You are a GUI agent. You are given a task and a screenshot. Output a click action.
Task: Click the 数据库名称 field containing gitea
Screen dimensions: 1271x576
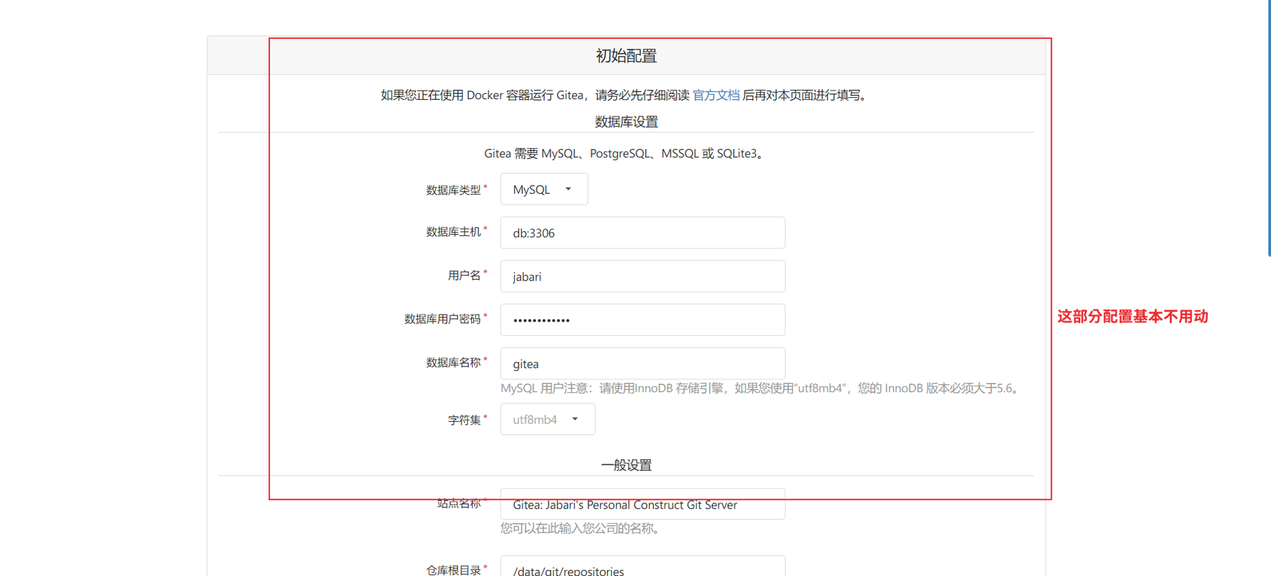pyautogui.click(x=642, y=364)
